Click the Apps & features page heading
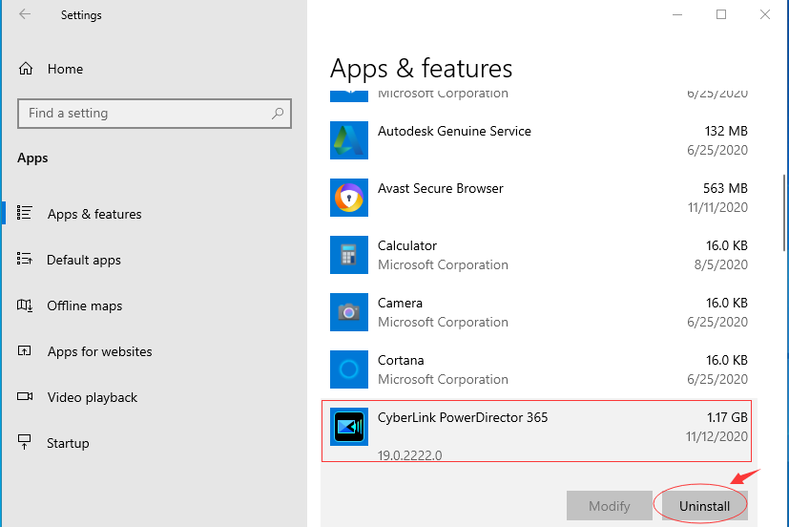This screenshot has width=789, height=527. [x=421, y=69]
